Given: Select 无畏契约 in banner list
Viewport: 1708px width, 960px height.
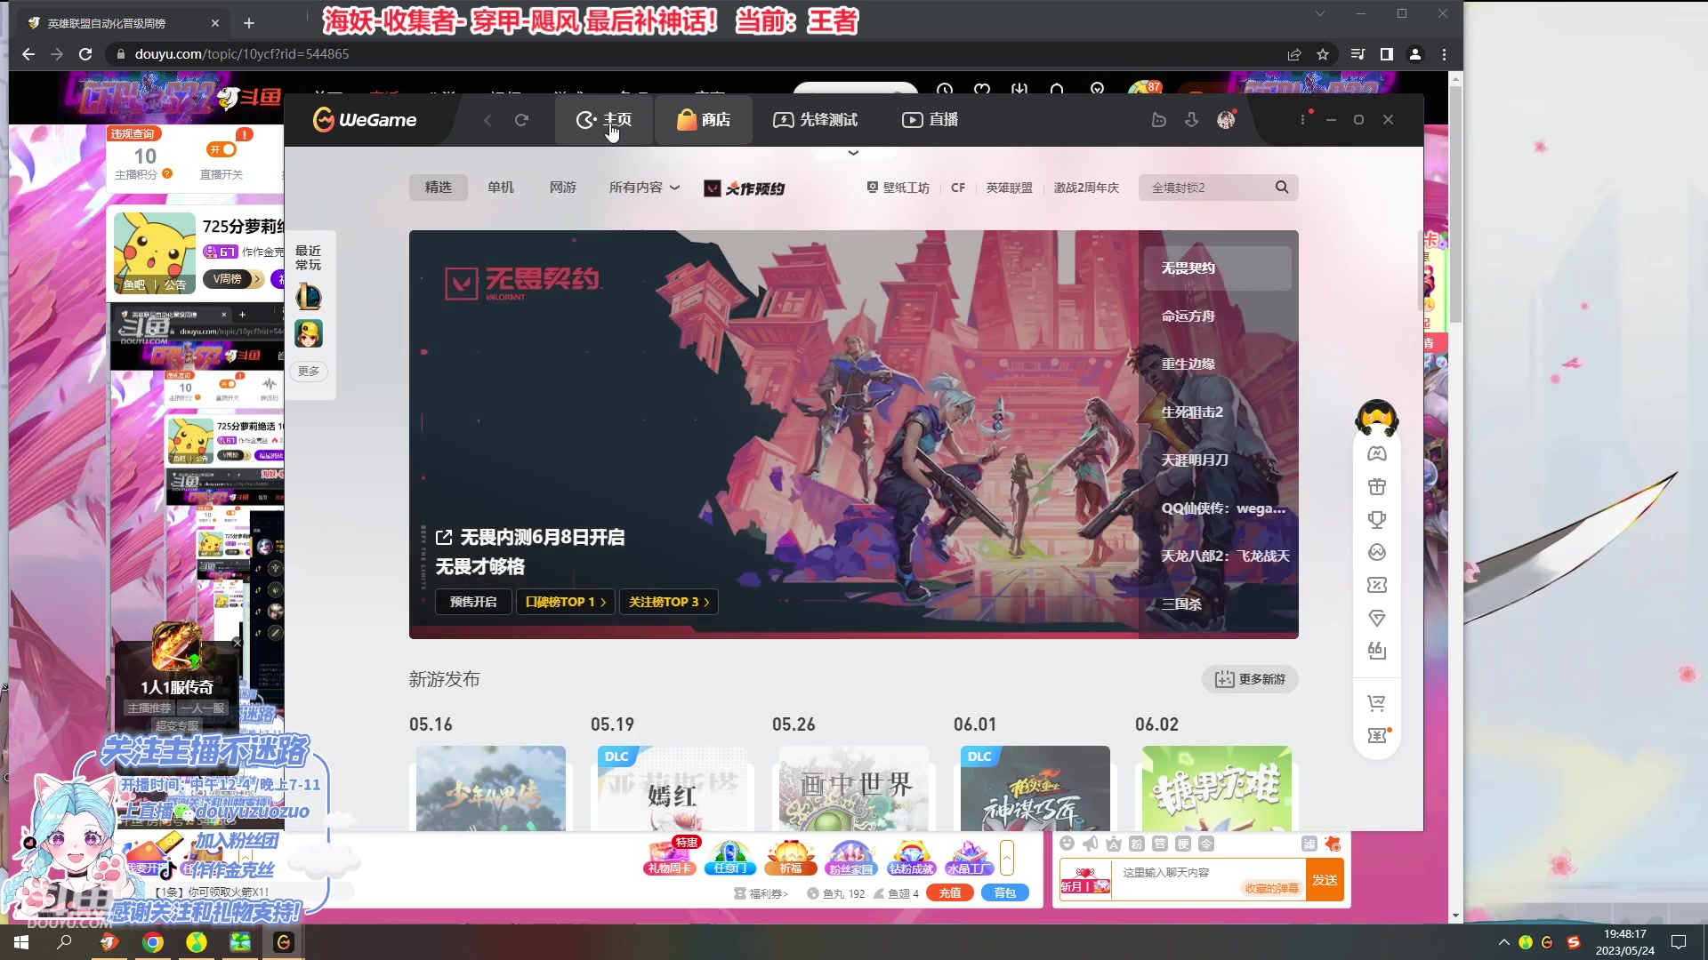Looking at the screenshot, I should tap(1218, 268).
